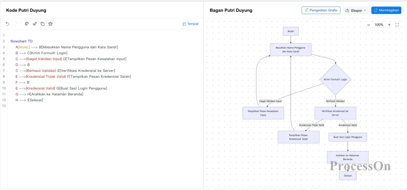Select the Buat Sesi Login Pengguna node
The height and width of the screenshot is (190, 407).
pyautogui.click(x=348, y=137)
